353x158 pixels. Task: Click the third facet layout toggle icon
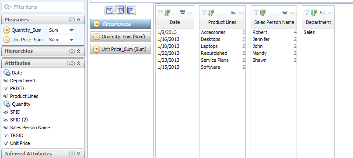pyautogui.click(x=131, y=10)
